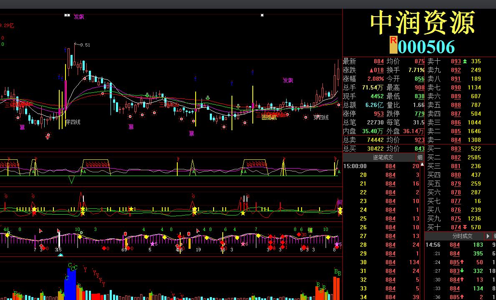Click the 量比 value 1.66

418,105
